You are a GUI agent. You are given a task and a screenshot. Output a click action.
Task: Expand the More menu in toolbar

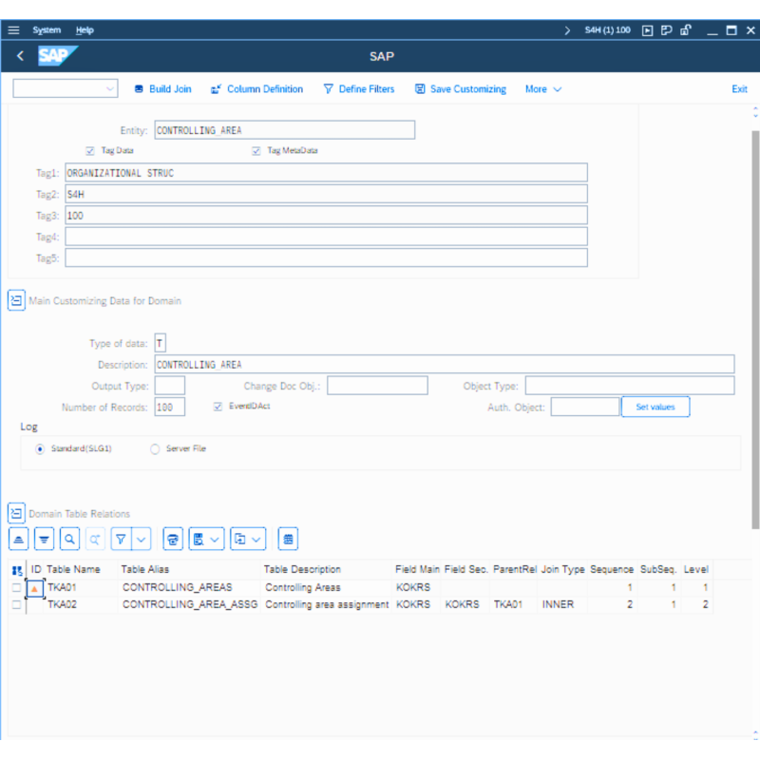click(x=543, y=89)
